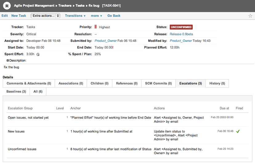
Task: Open the Baselines tab
Action: 16,91
